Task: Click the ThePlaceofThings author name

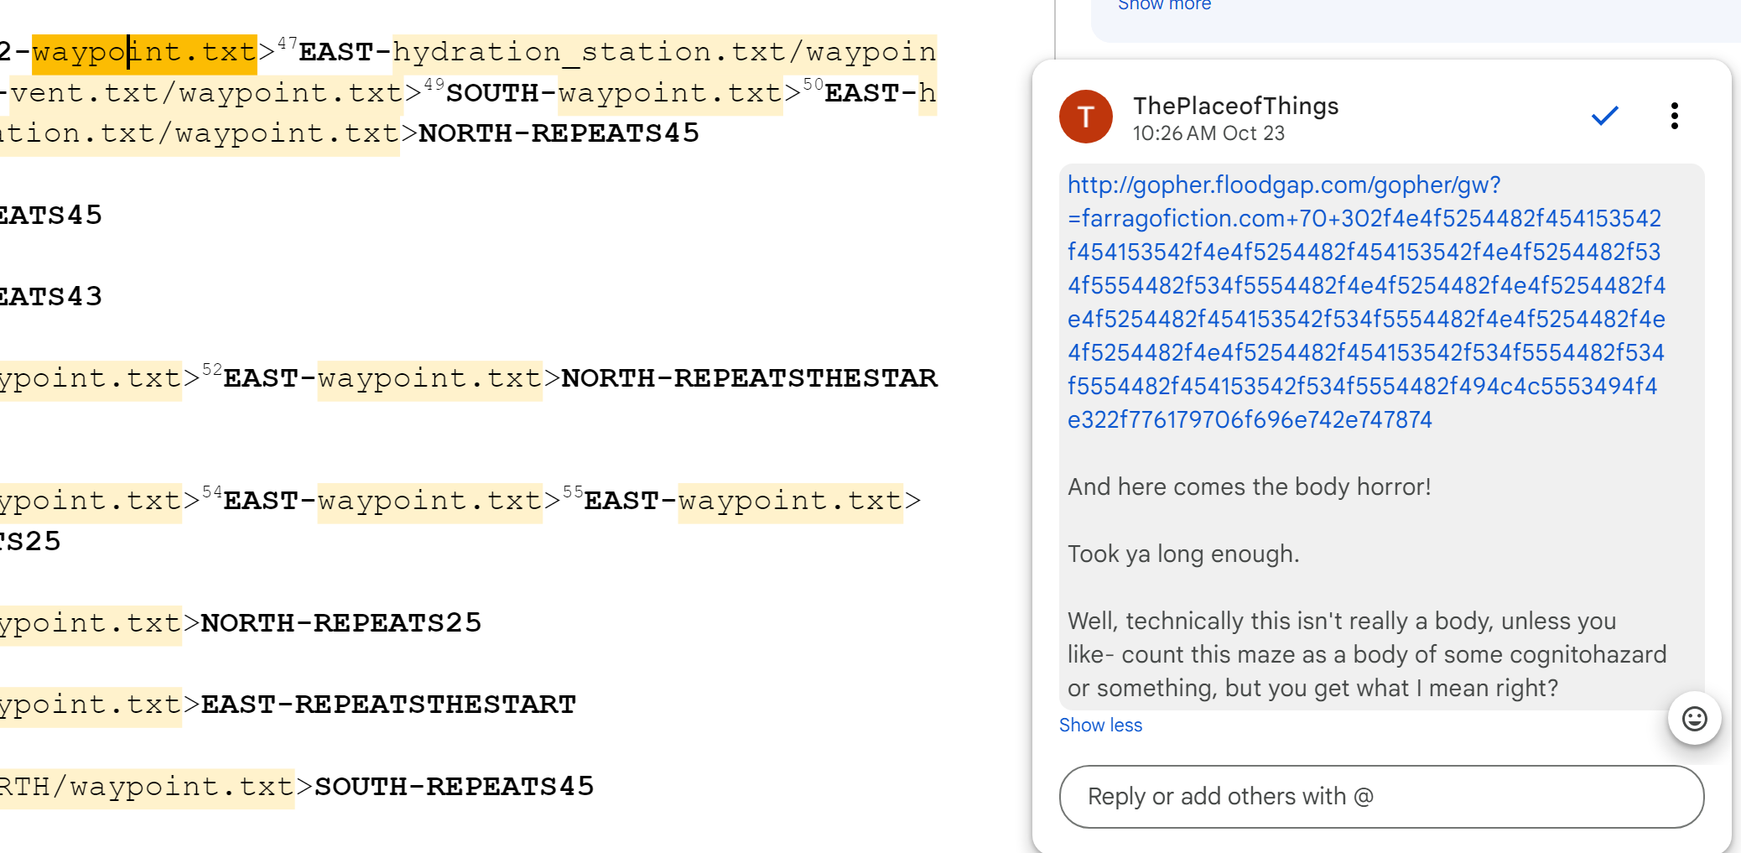Action: point(1235,106)
